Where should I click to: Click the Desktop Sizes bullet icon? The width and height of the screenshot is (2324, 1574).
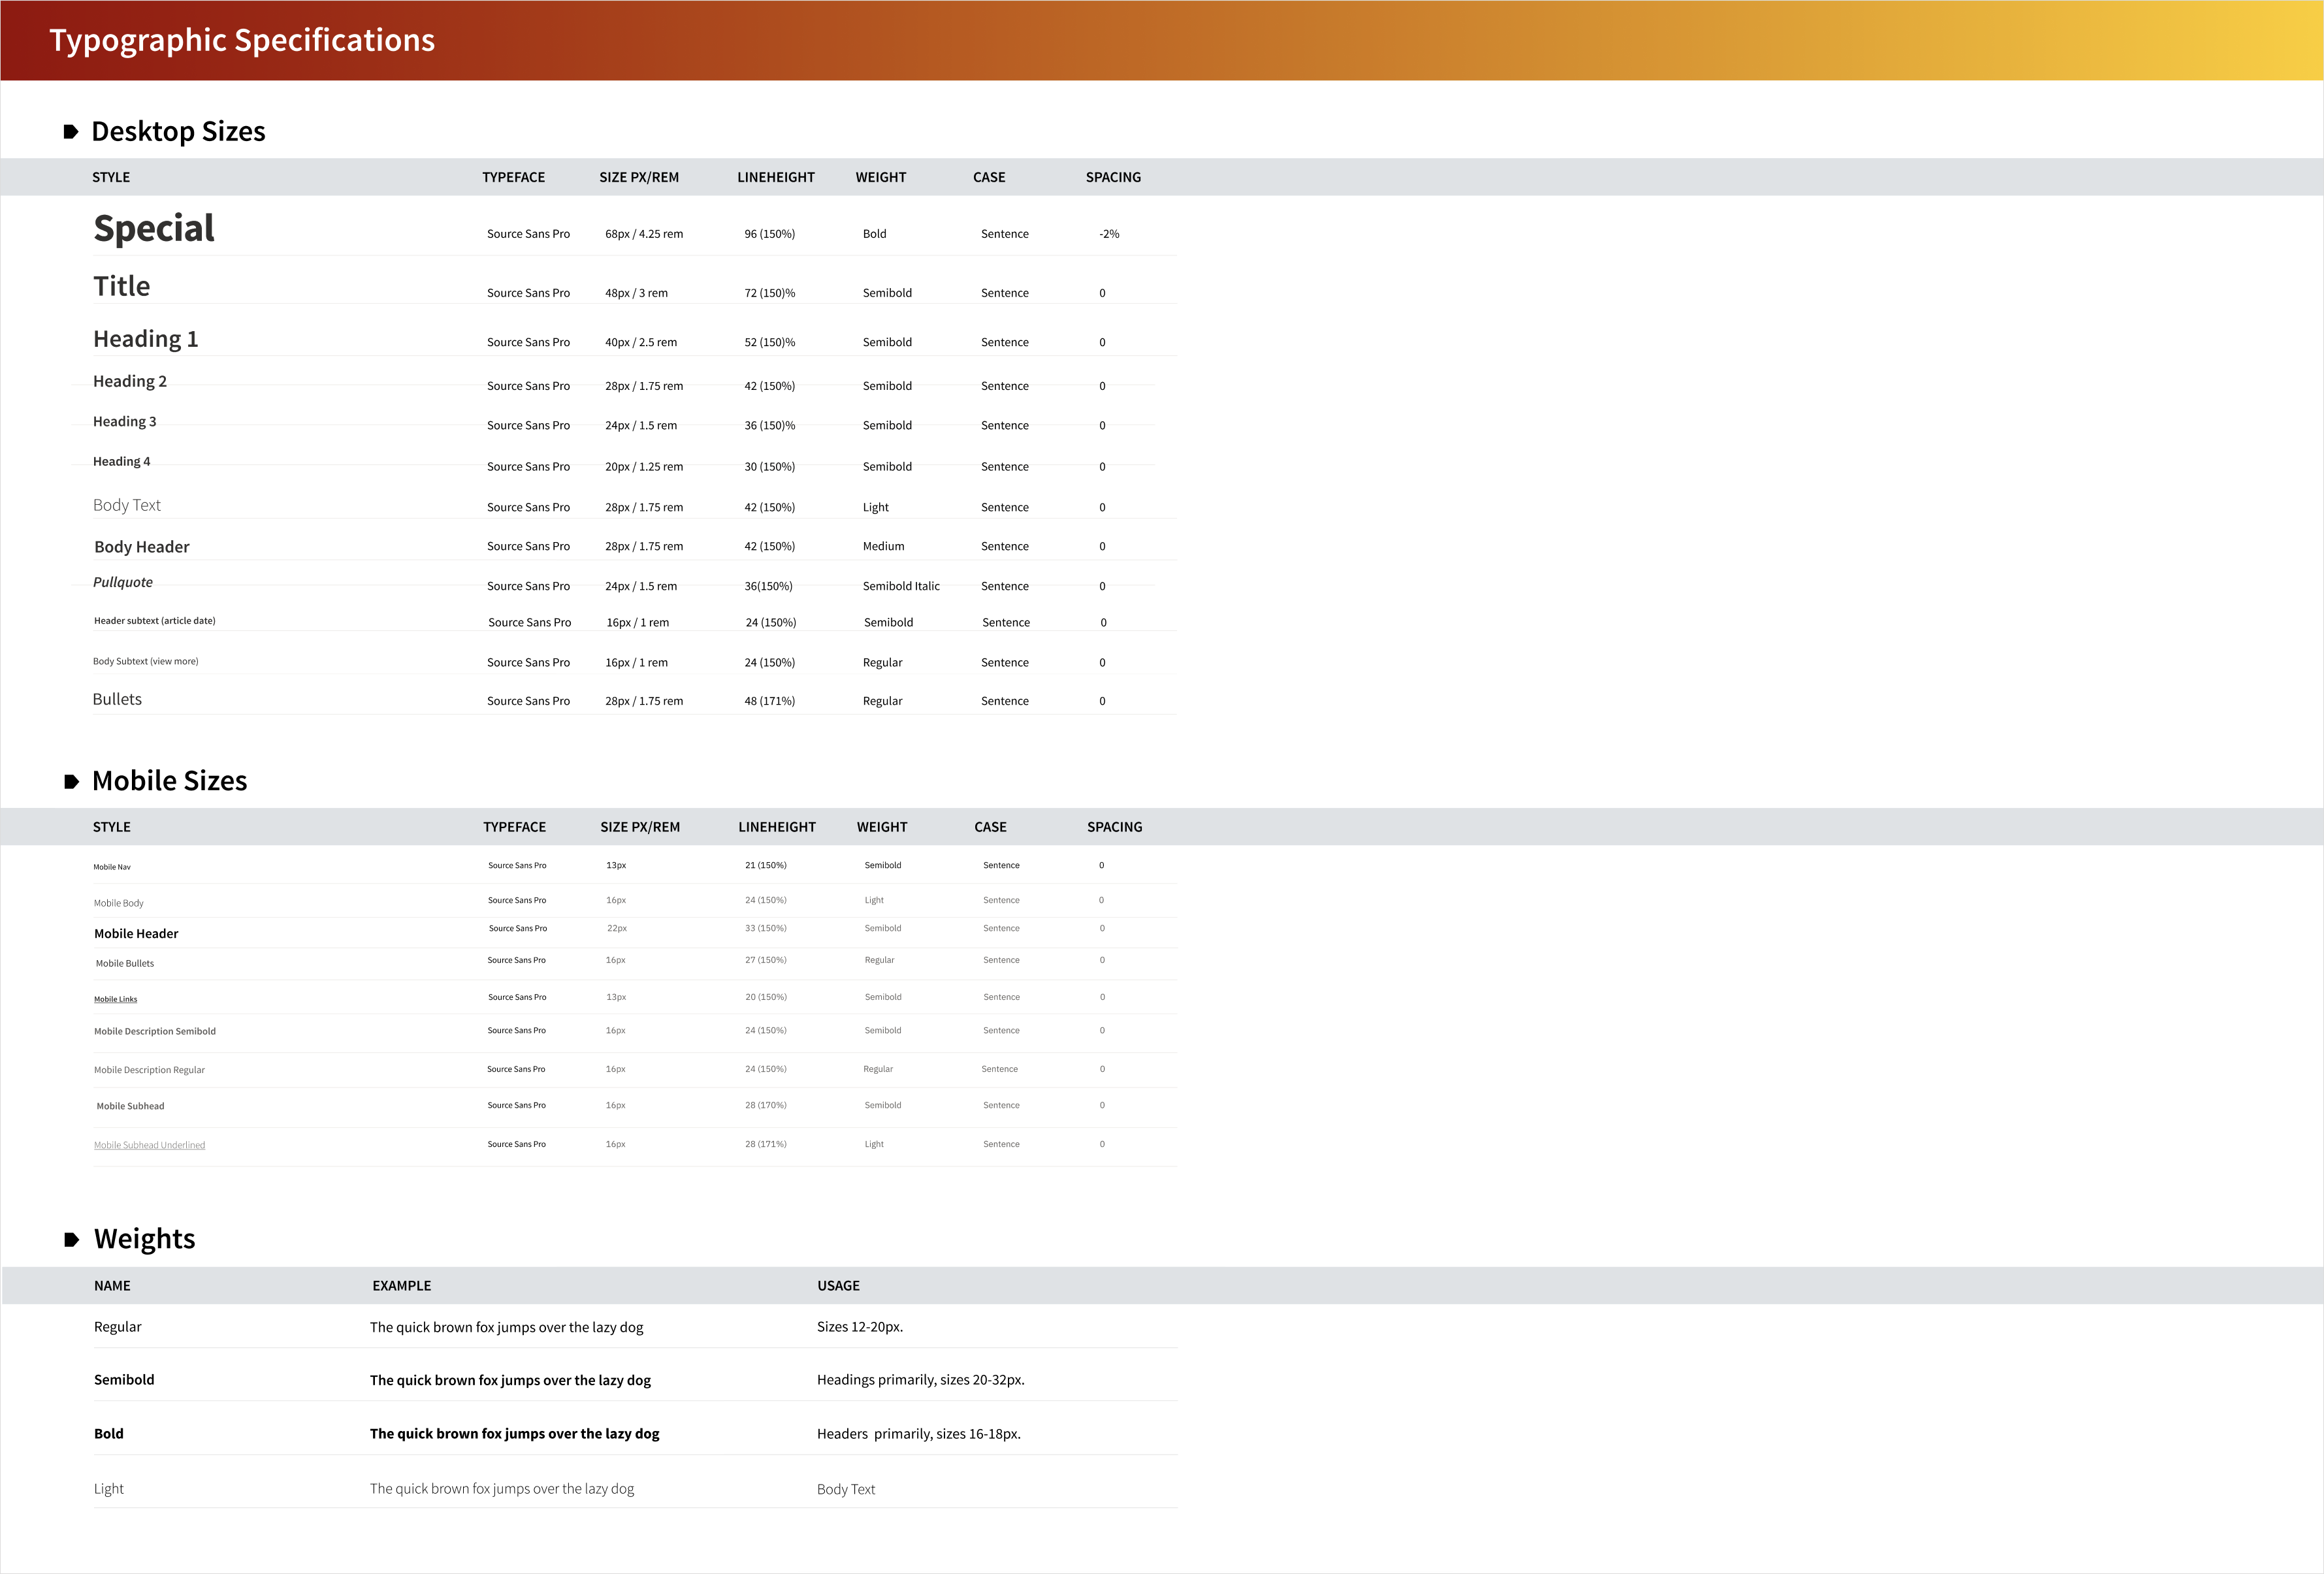(70, 132)
